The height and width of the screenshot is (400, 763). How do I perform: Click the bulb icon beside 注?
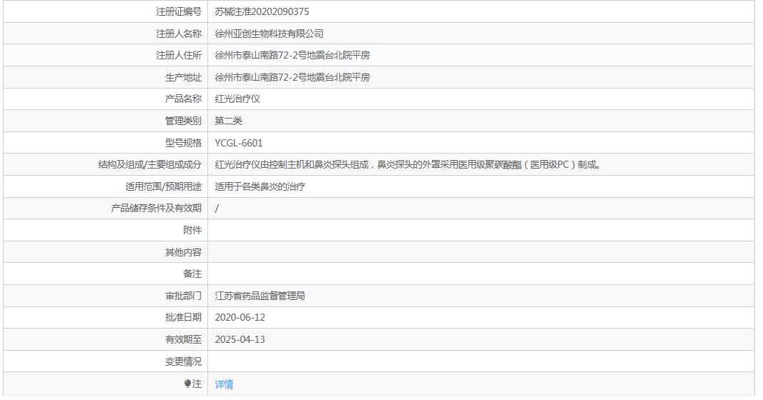click(187, 384)
